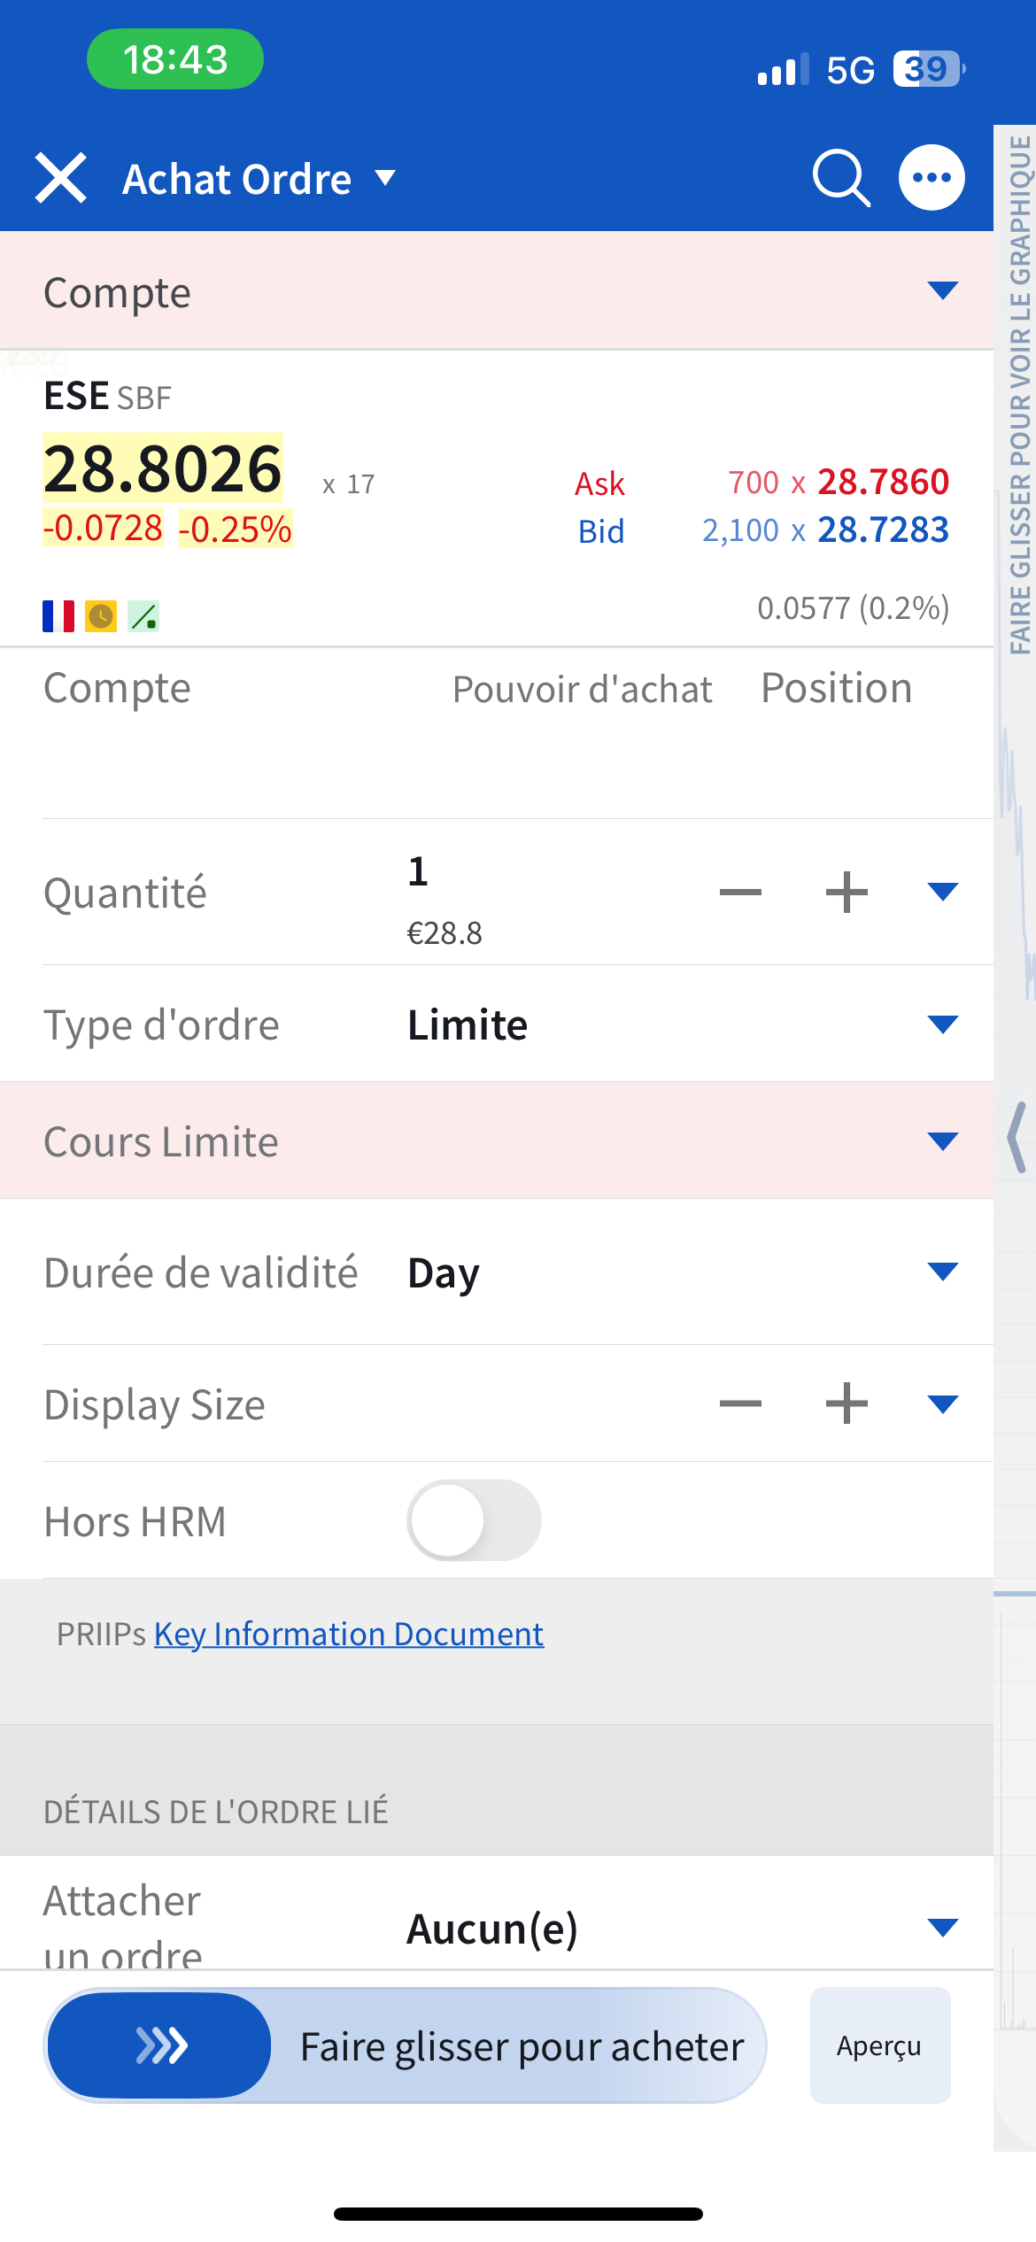This screenshot has height=2242, width=1036.
Task: Open the Key Information Document link
Action: point(349,1634)
